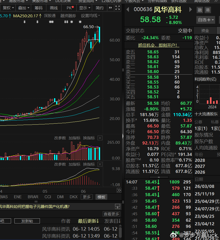Expand tick list handle above 14:07
Image resolution: width=220 pixels, height=240 pixels.
(159, 177)
